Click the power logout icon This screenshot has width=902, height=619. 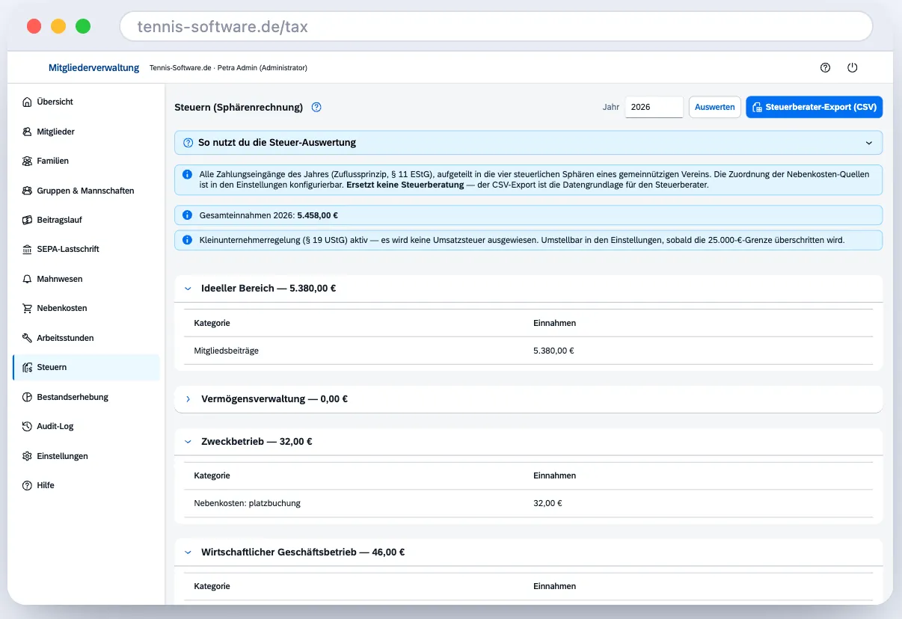pos(853,67)
